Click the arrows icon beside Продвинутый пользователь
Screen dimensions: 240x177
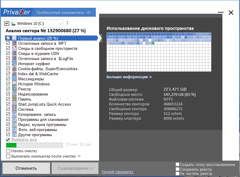point(88,13)
